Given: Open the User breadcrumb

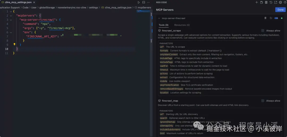Looking at the screenshot, I should (34, 8).
